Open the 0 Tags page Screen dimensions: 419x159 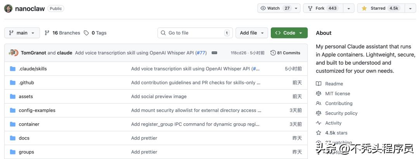(95, 33)
